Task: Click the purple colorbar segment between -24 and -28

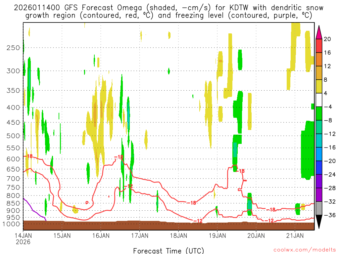Action: click(319, 181)
